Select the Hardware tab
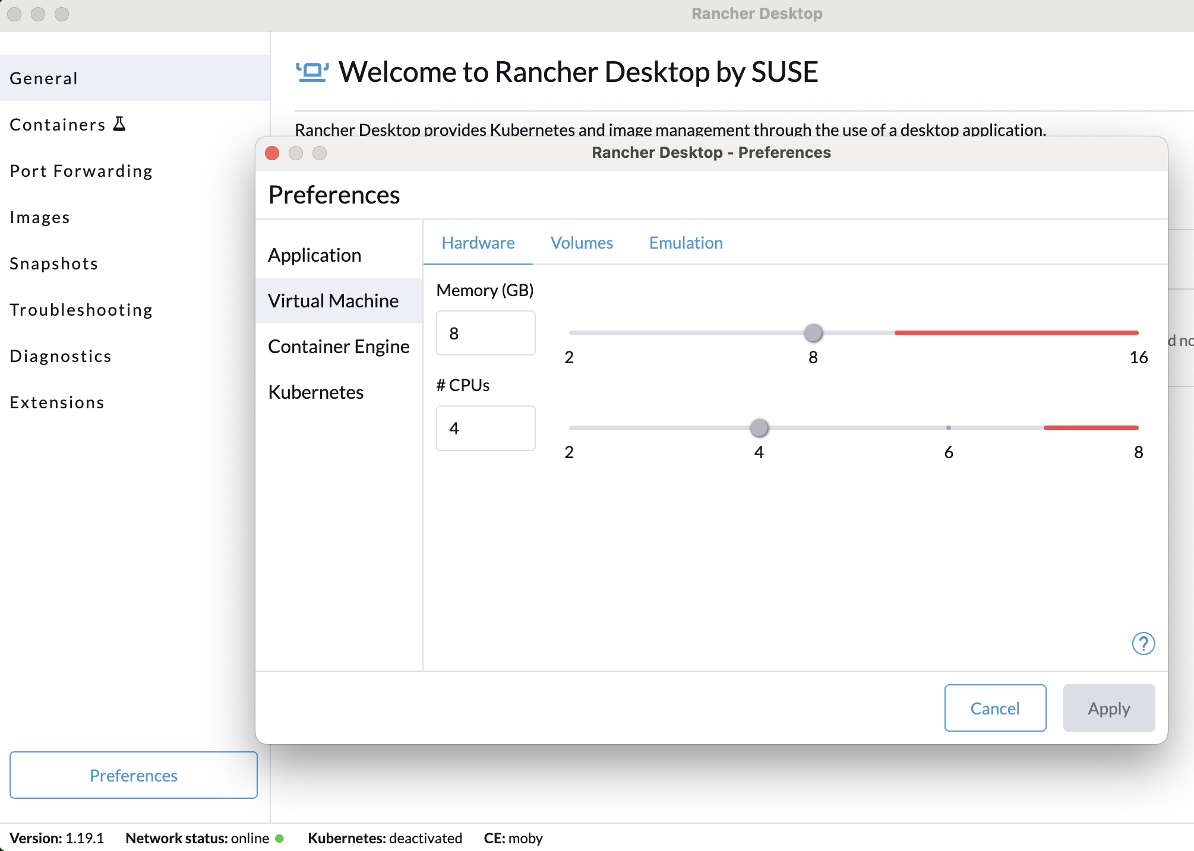The image size is (1194, 851). pos(478,243)
